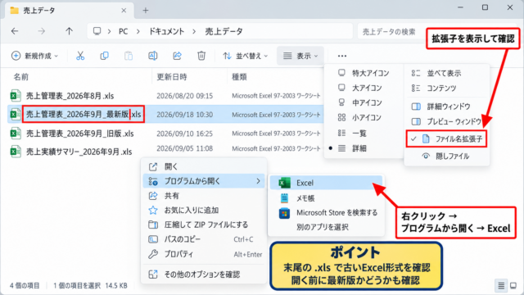Open the 新規作成 dropdown

pos(34,56)
